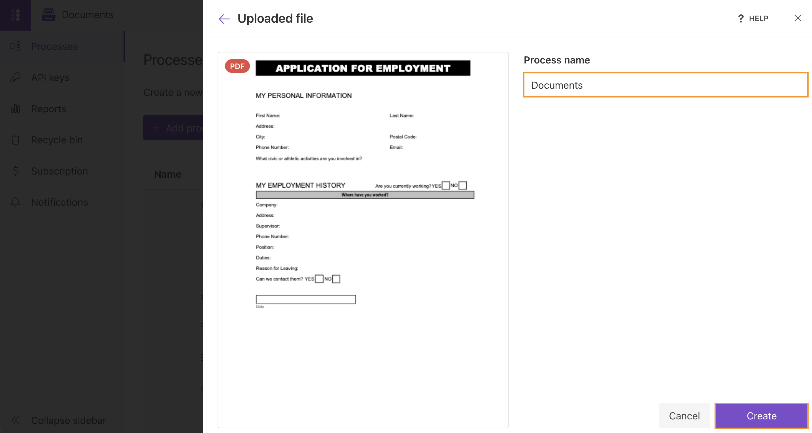Click APPLICATION FOR EMPLOYMENT title in preview

click(x=363, y=68)
